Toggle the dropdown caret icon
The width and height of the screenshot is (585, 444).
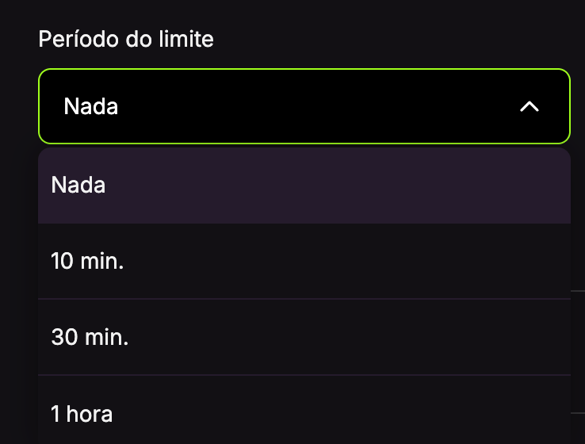coord(529,106)
